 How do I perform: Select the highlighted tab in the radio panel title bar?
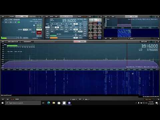22,16
